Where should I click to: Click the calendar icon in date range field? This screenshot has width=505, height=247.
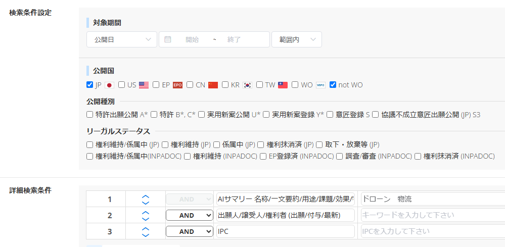(168, 39)
